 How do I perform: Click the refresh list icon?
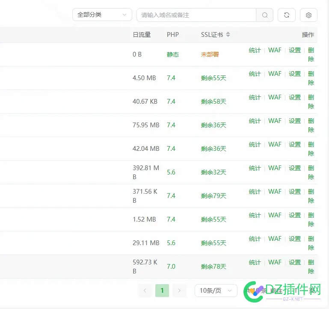(x=287, y=15)
